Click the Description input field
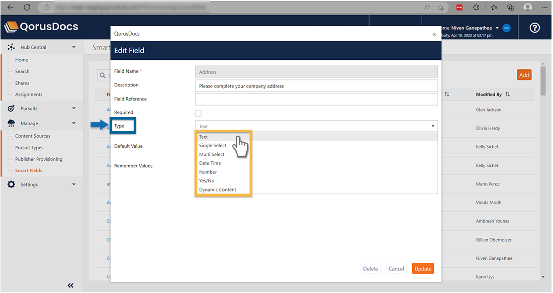Image resolution: width=553 pixels, height=293 pixels. (x=316, y=85)
